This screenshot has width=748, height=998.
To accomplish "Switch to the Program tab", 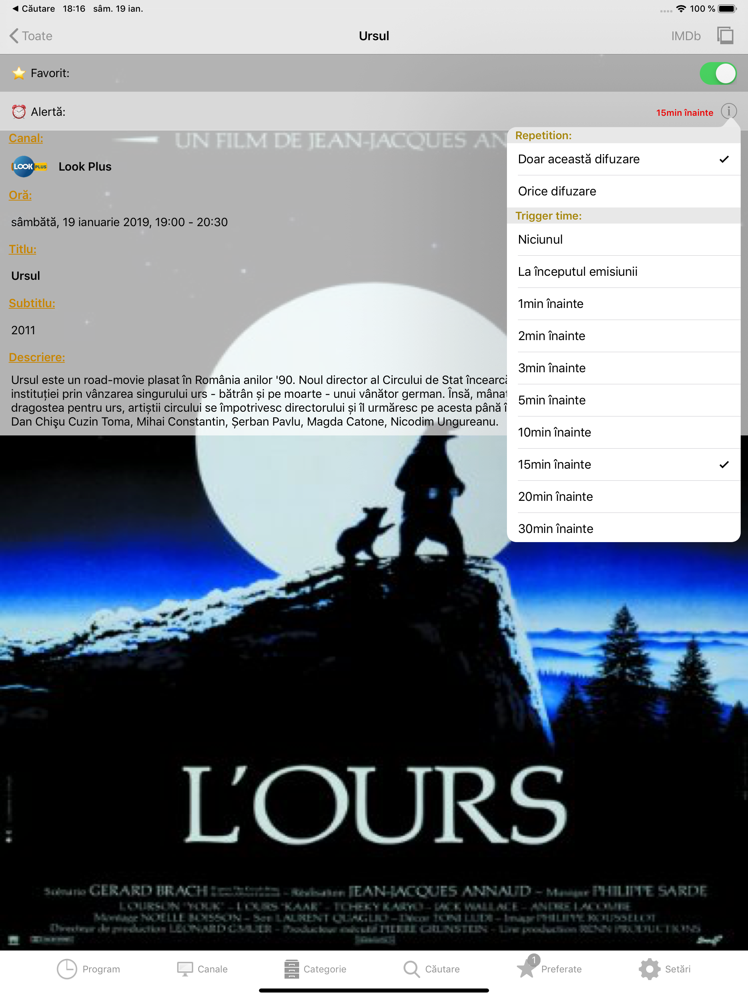I will pos(88,969).
